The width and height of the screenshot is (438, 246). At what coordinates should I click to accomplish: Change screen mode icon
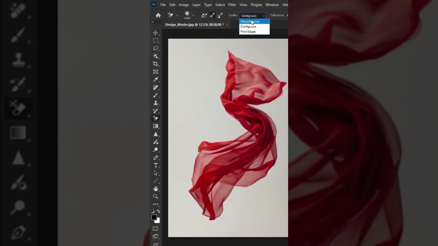pos(156,236)
